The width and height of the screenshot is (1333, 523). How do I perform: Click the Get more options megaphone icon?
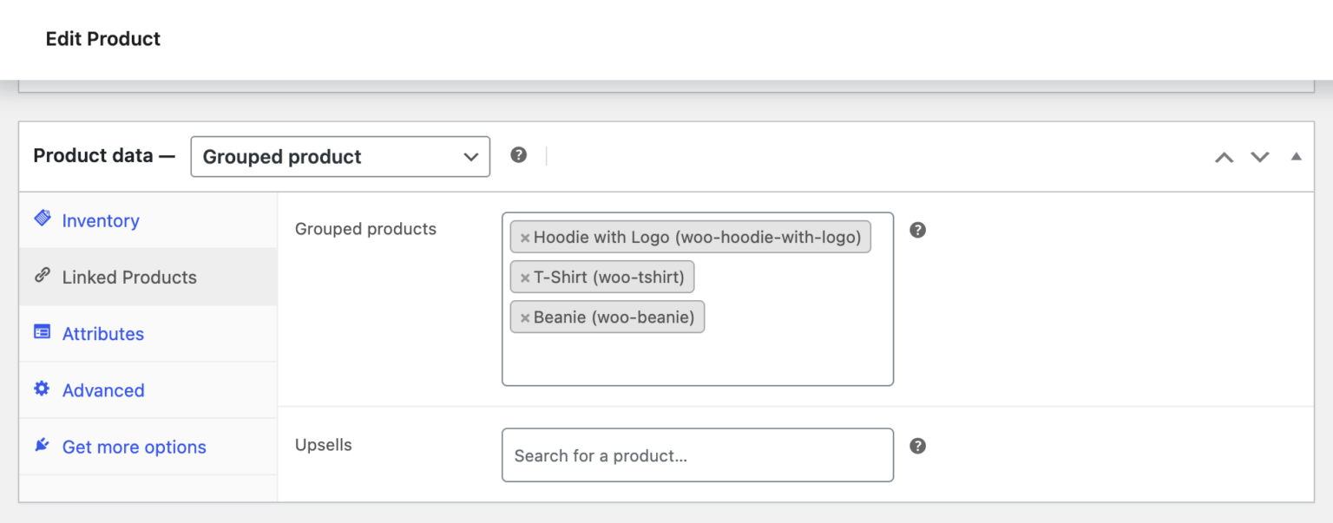point(42,446)
